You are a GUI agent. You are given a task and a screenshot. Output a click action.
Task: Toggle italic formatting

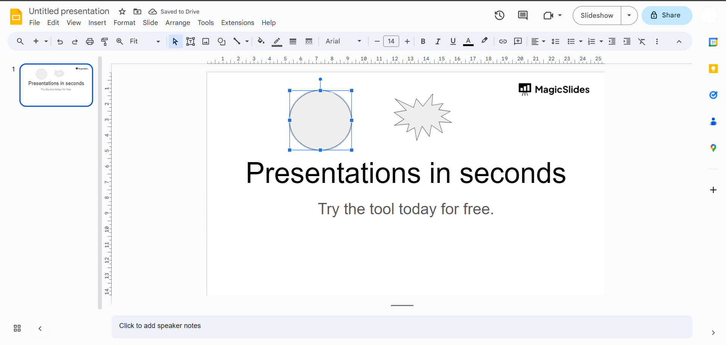pos(438,42)
